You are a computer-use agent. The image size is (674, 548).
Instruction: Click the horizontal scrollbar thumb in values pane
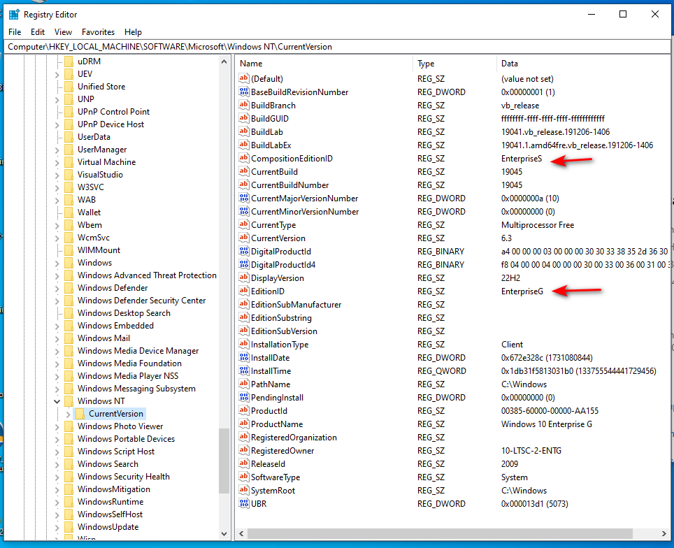(x=440, y=534)
